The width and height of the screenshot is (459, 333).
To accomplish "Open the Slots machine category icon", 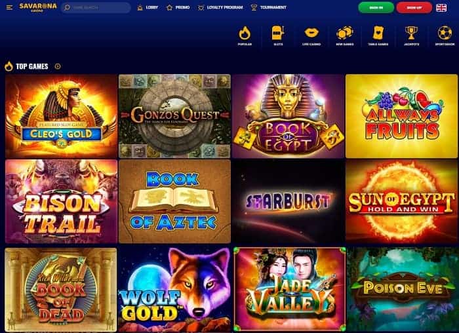I will click(278, 33).
